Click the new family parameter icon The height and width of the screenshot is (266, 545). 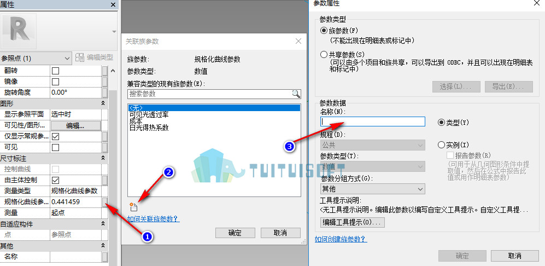(133, 207)
